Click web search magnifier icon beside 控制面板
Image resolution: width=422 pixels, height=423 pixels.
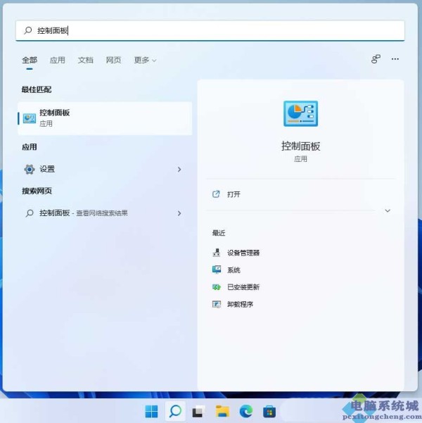click(30, 213)
